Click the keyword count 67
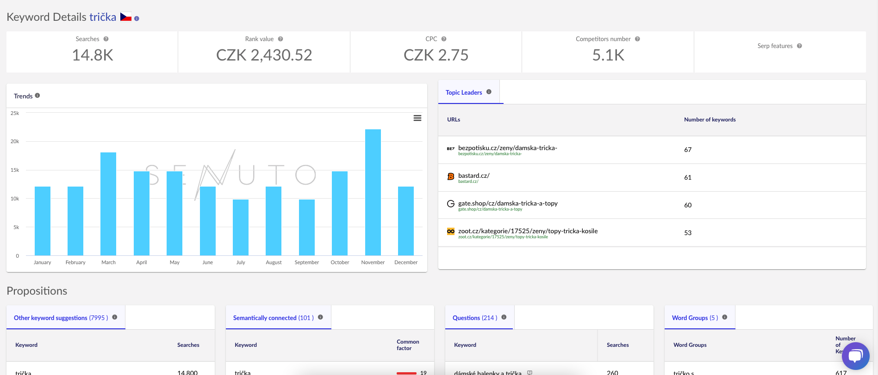This screenshot has height=375, width=878. point(688,150)
